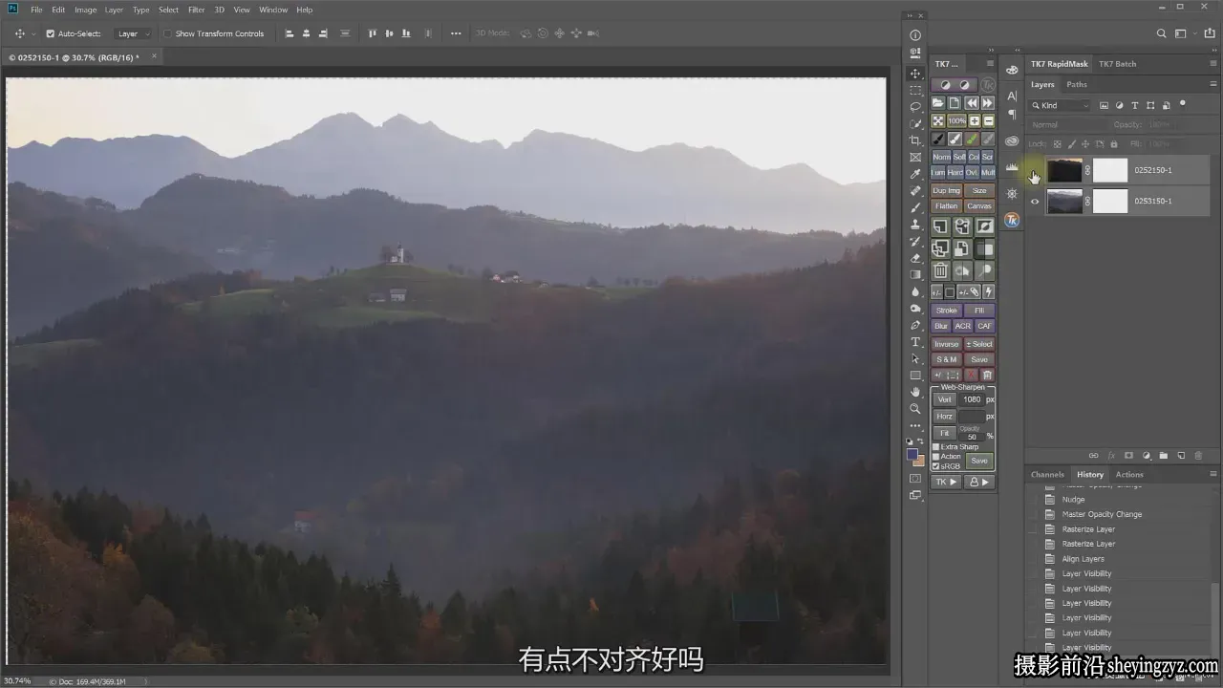
Task: Open the Filter menu
Action: [196, 10]
